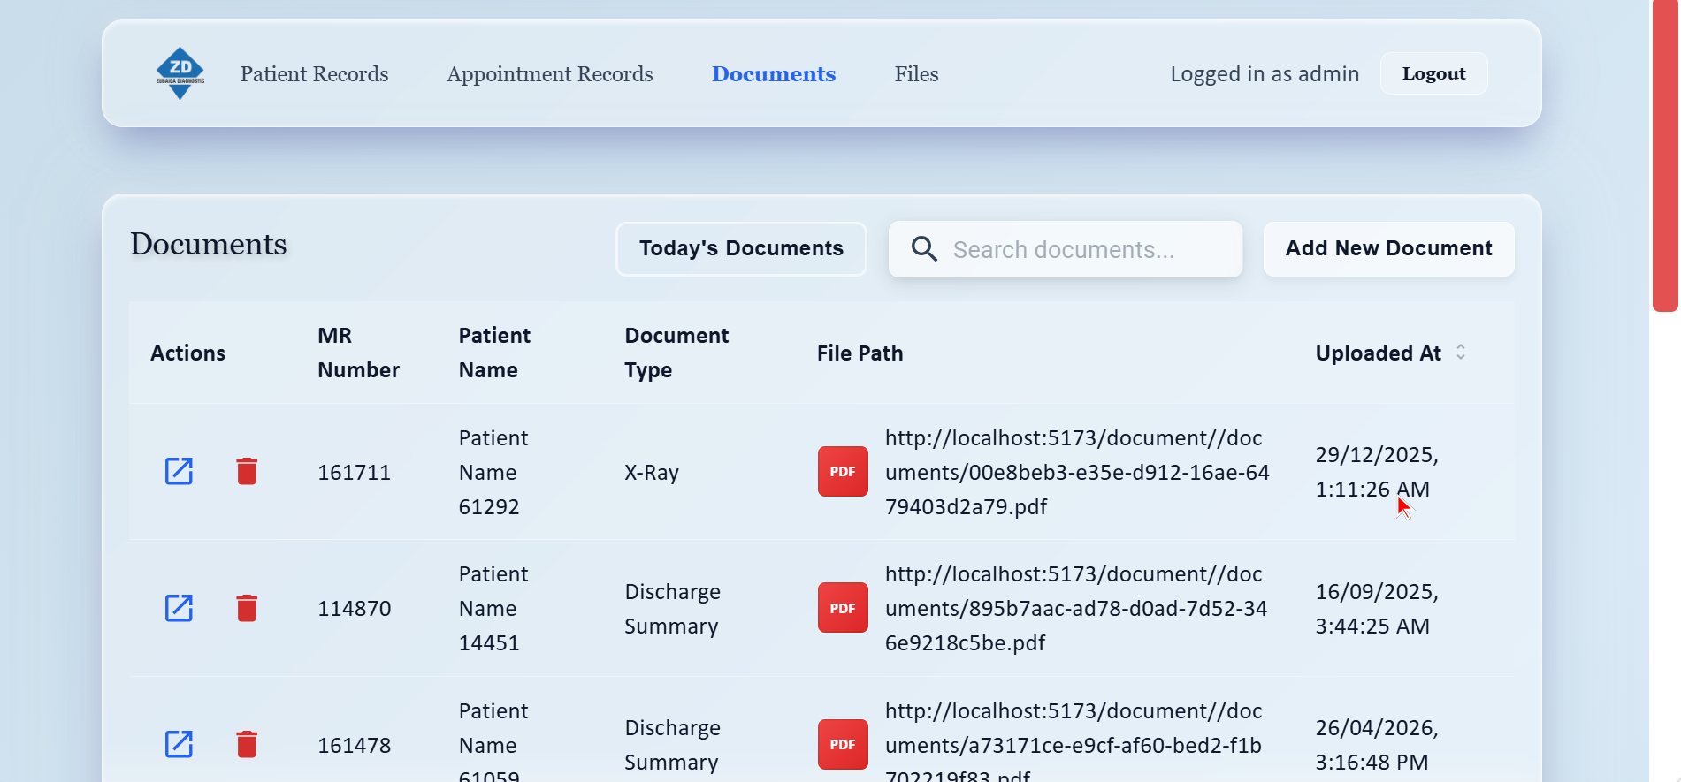Screen dimensions: 1681x782
Task: Click Discharge Summary in the 161478 row
Action: tap(672, 744)
